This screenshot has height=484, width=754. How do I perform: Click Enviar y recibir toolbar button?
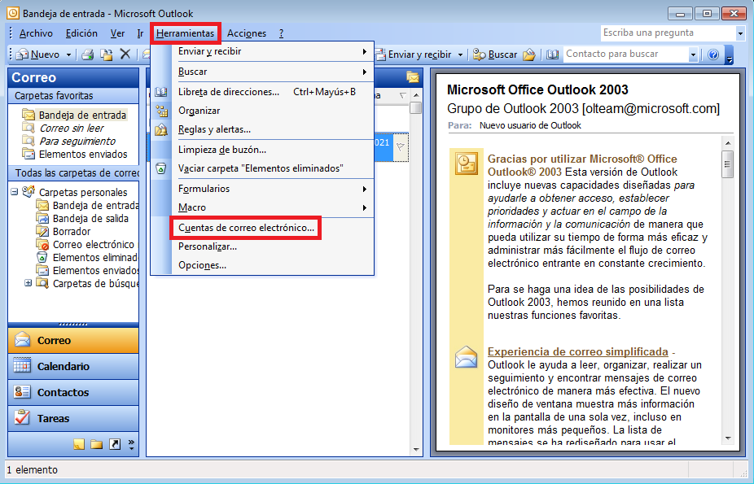pos(414,55)
